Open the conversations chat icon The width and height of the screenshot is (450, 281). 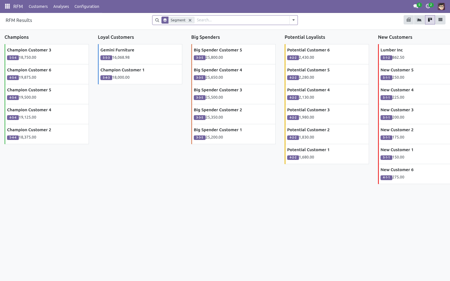point(416,6)
